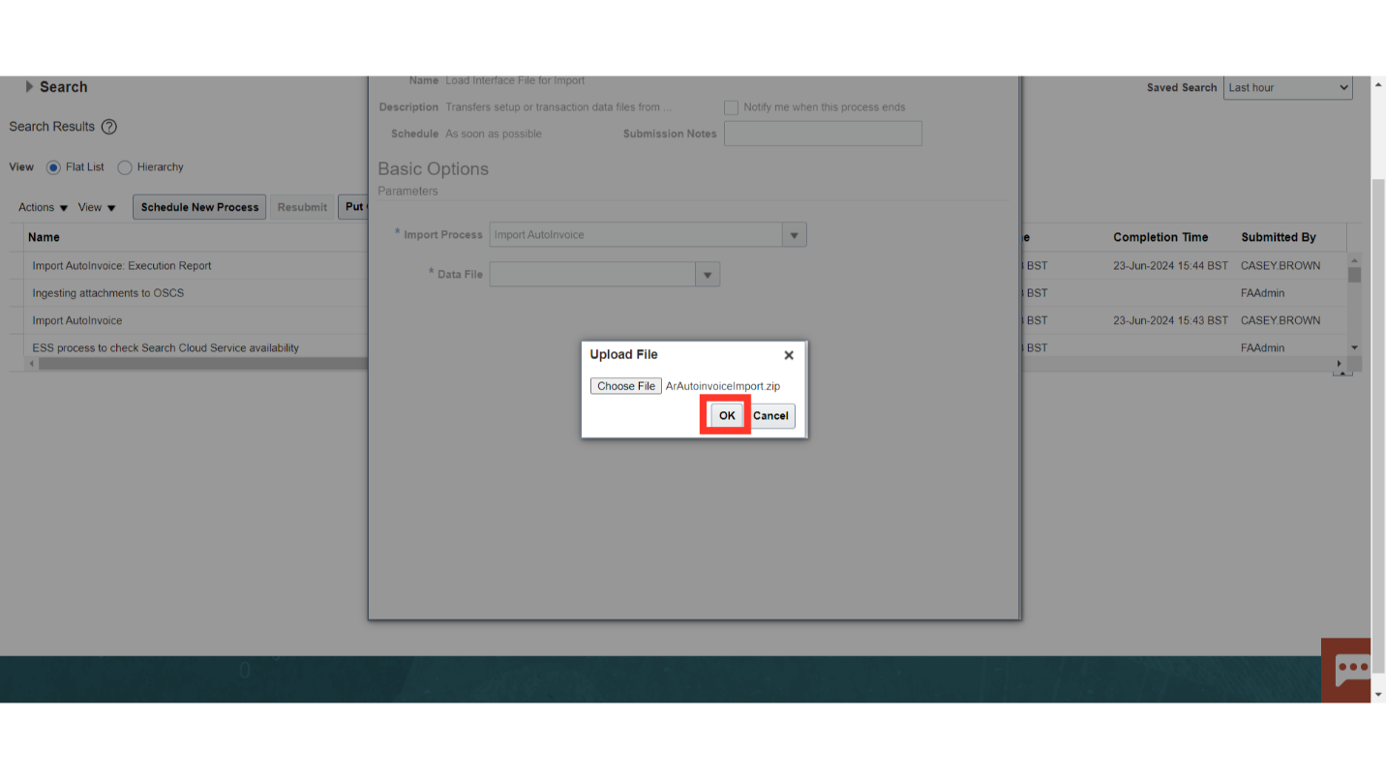Click the Import Process field
Image resolution: width=1386 pixels, height=779 pixels.
[636, 235]
